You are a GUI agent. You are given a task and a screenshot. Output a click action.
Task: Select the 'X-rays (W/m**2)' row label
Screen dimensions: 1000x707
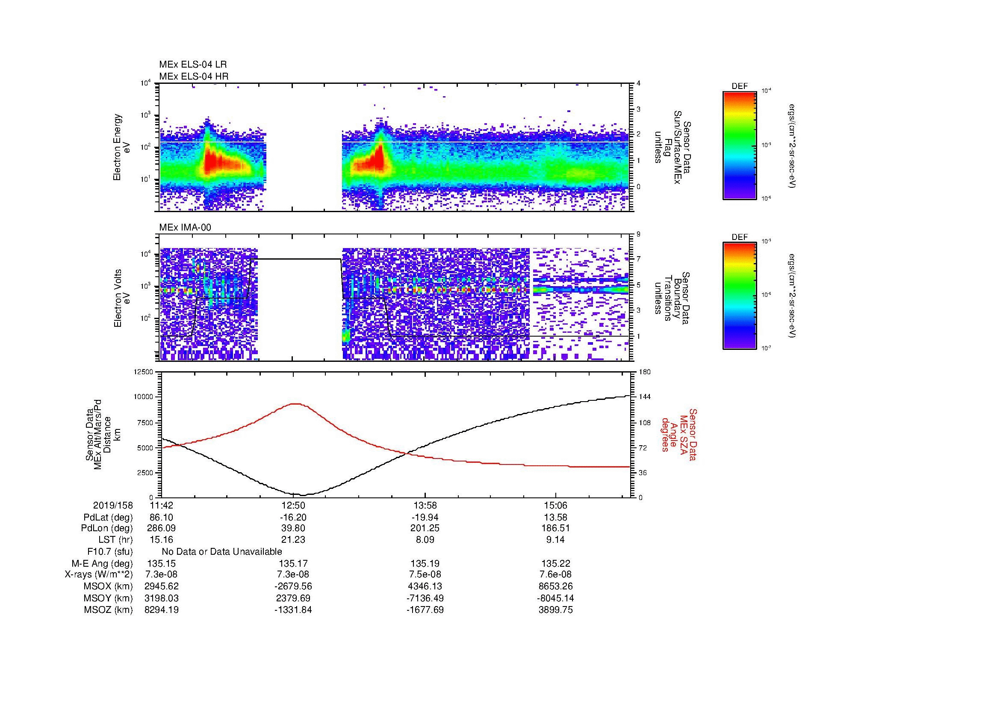[x=99, y=575]
